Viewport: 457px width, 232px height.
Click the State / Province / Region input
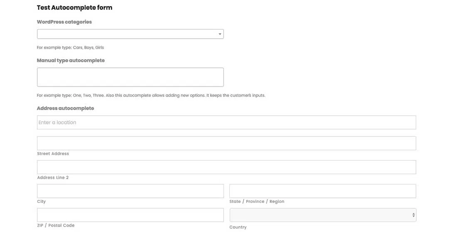click(322, 191)
